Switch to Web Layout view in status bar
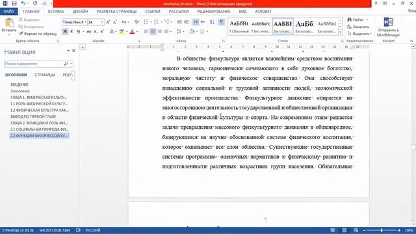This screenshot has width=416, height=234. tap(356, 230)
